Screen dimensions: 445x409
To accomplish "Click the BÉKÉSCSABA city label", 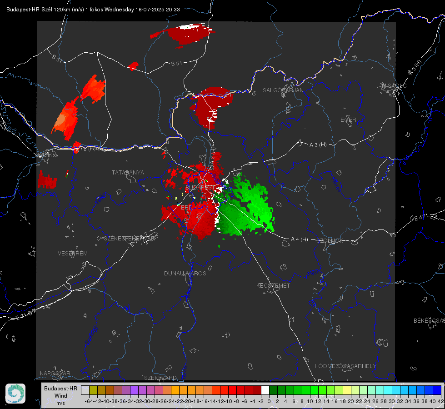I will [x=429, y=321].
